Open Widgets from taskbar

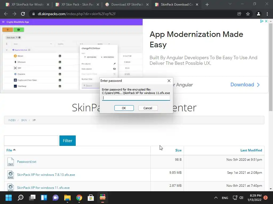44,198
